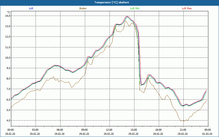
Task: Click the '4,0' y-axis value
Action: click(8, 121)
